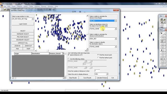Open Change View tool in Main toolbar

[x=162, y=47]
